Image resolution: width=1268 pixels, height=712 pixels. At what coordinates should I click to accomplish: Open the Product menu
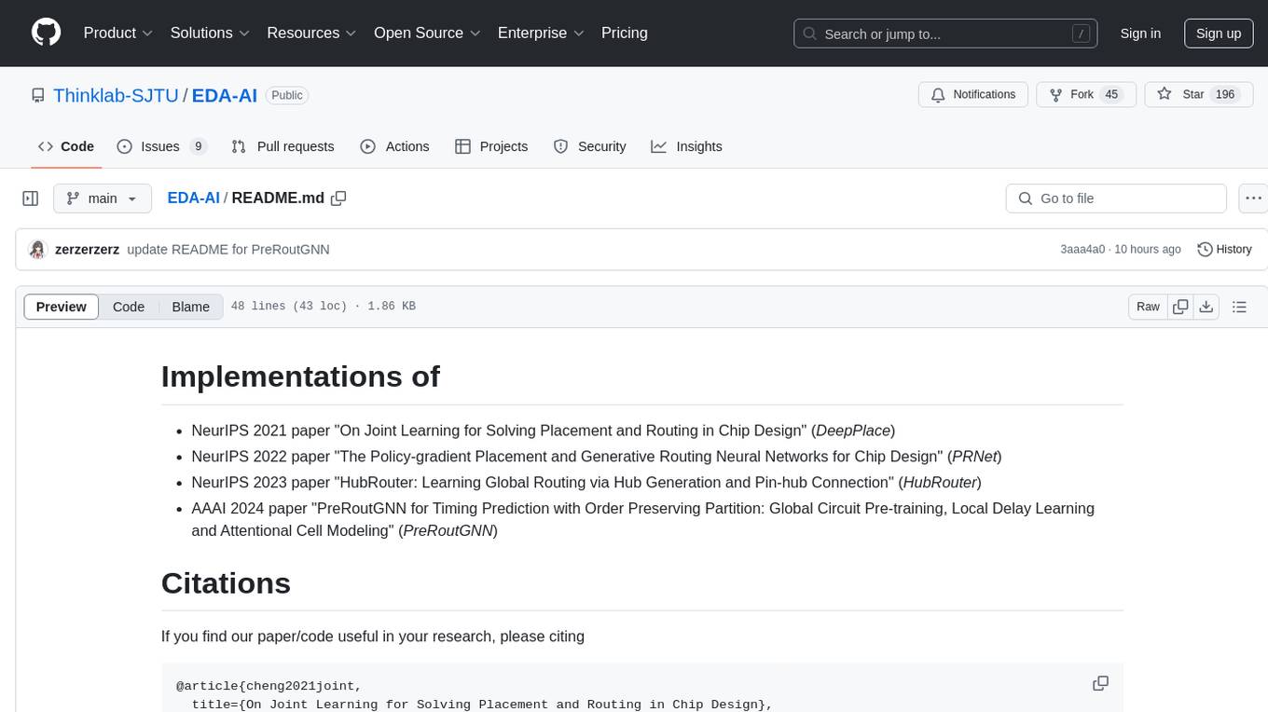tap(118, 33)
